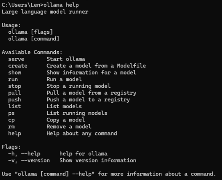The width and height of the screenshot is (222, 180).
Task: Click the 'Usage:' heading line
Action: (x=11, y=26)
